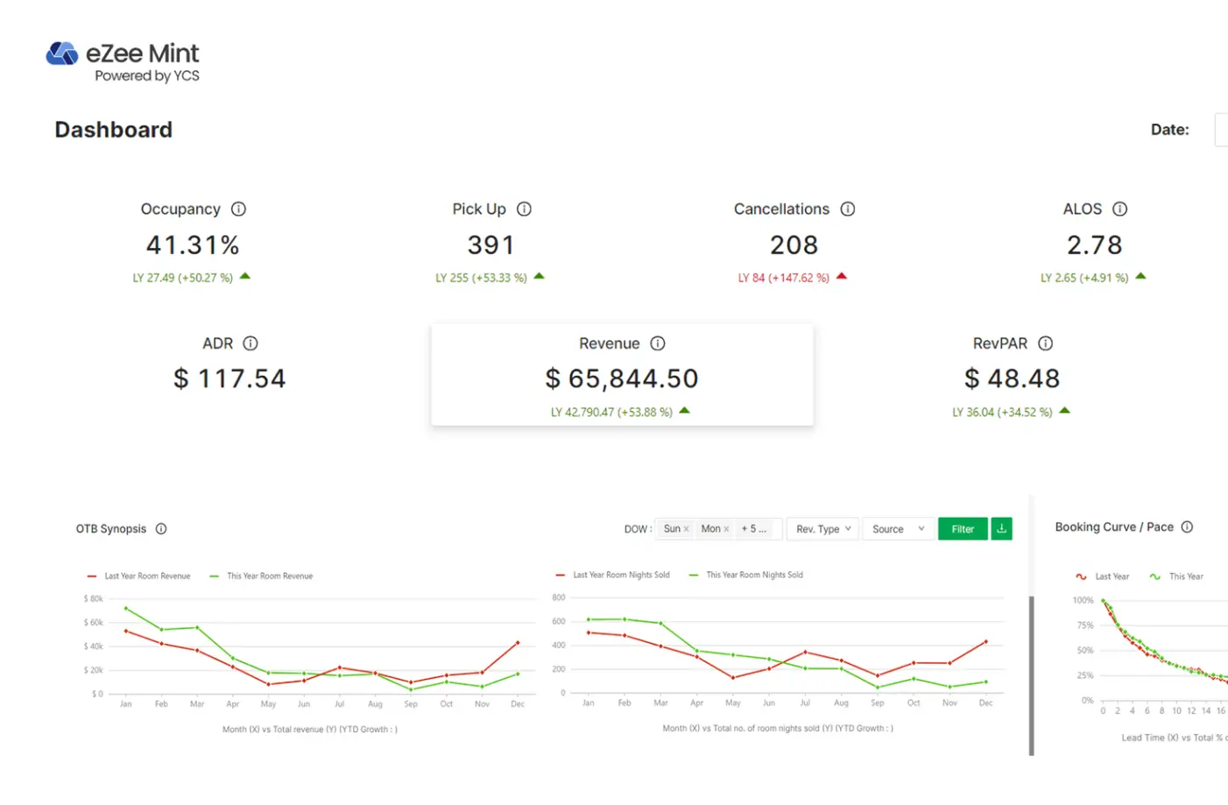
Task: Click the eZee Mint logo
Action: pyautogui.click(x=123, y=61)
